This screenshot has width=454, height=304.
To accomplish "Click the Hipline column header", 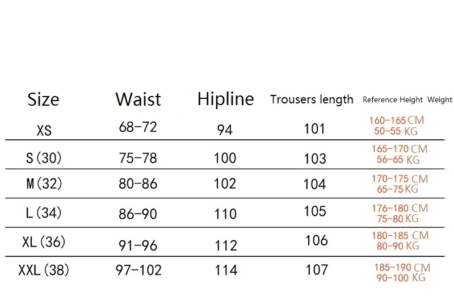I will point(225,99).
